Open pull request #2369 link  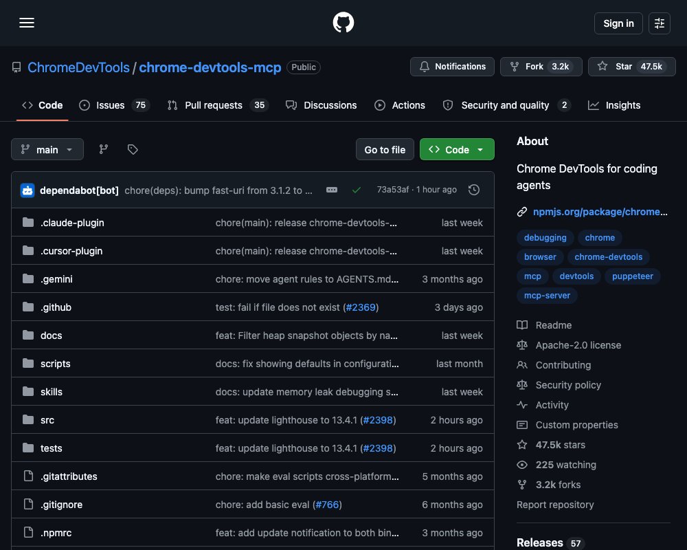coord(361,307)
